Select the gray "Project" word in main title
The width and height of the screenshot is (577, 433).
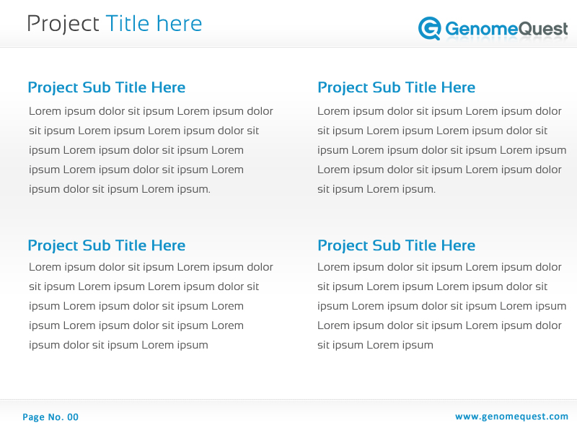[63, 24]
